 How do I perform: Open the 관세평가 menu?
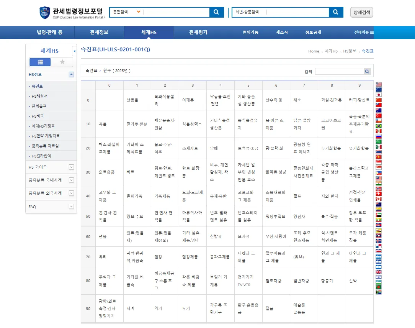[x=198, y=32]
